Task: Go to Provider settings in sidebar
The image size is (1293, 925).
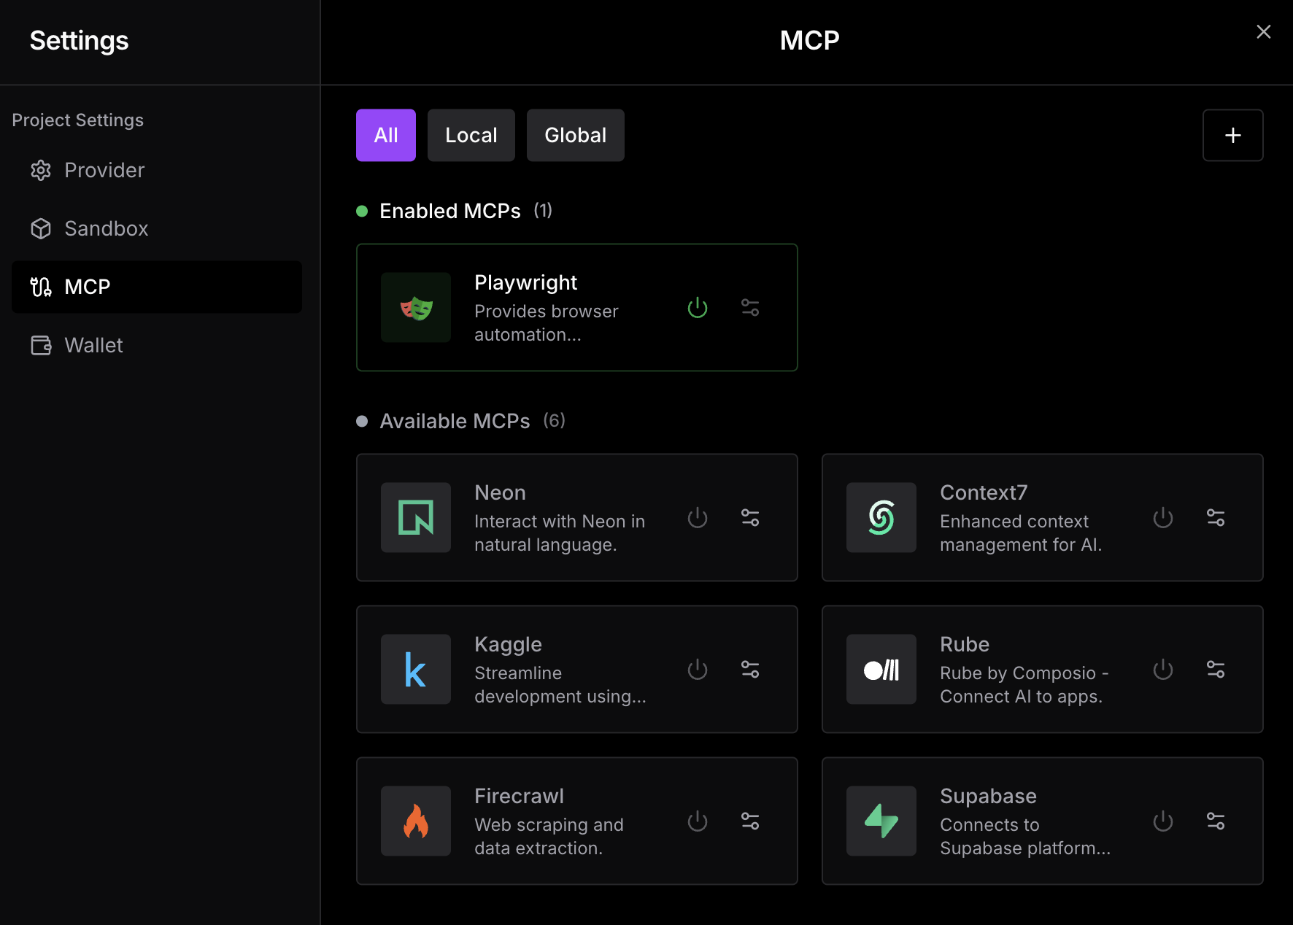Action: click(x=104, y=171)
